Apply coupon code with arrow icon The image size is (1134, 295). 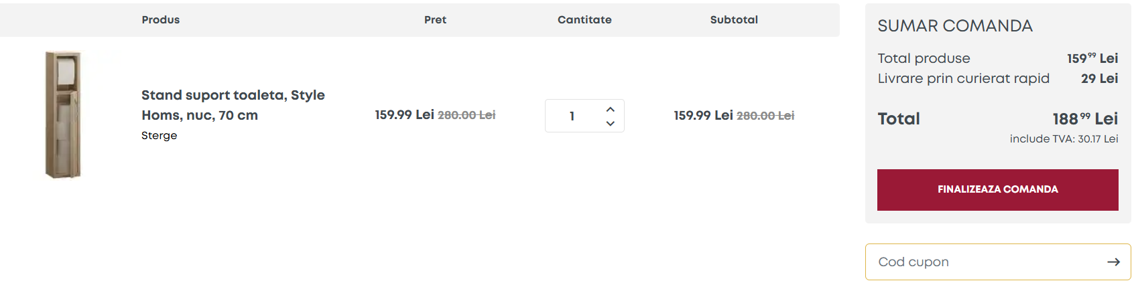tap(1113, 262)
